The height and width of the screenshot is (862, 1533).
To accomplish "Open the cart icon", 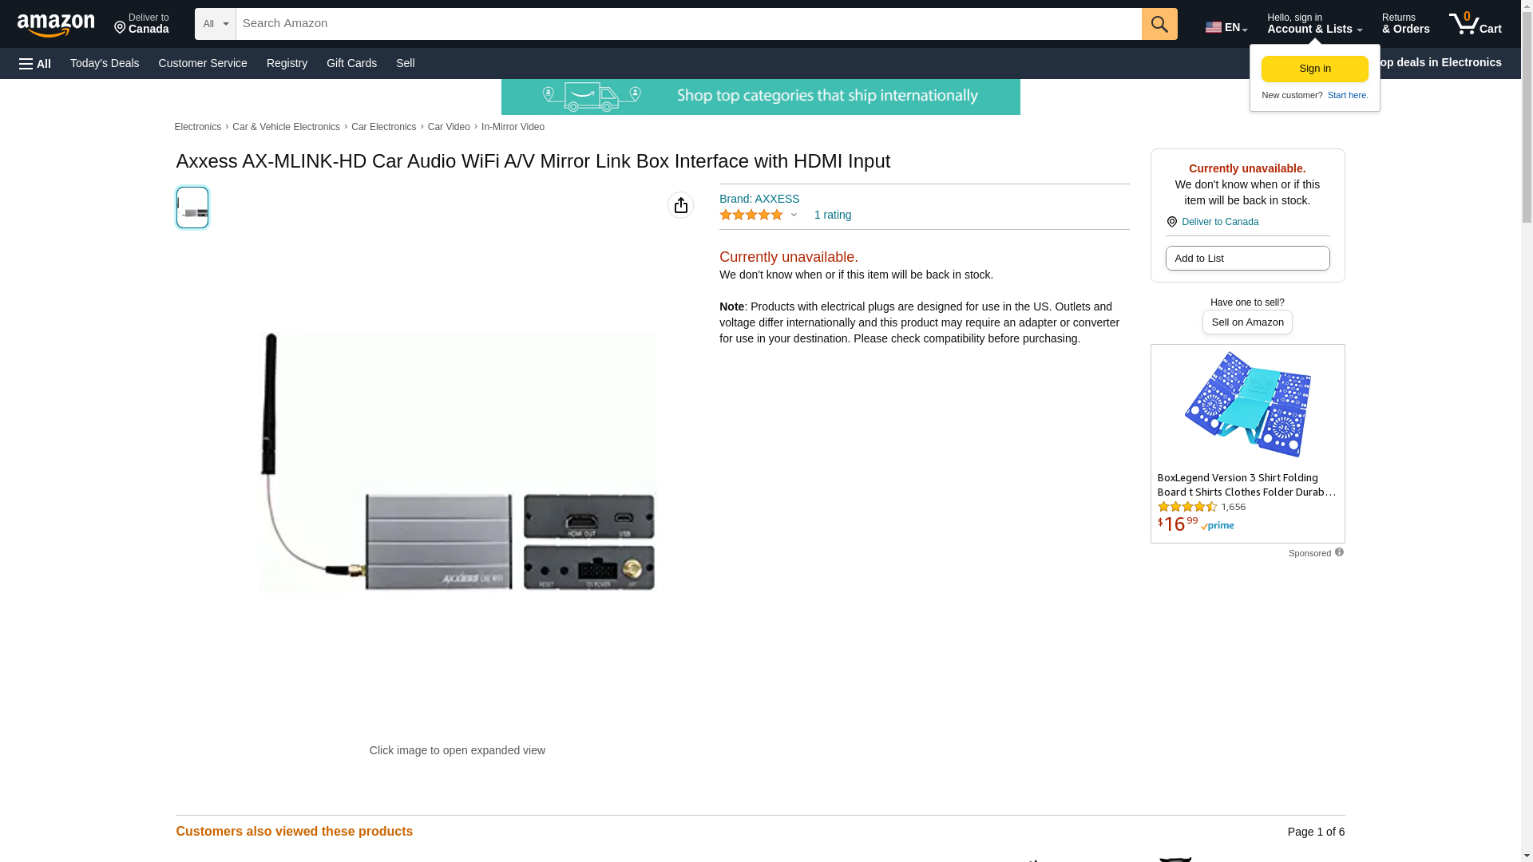I will 1475,24.
